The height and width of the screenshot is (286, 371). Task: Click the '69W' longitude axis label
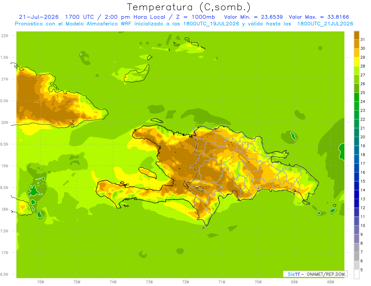coord(294,282)
